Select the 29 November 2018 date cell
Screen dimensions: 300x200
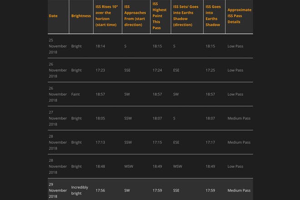click(x=58, y=190)
